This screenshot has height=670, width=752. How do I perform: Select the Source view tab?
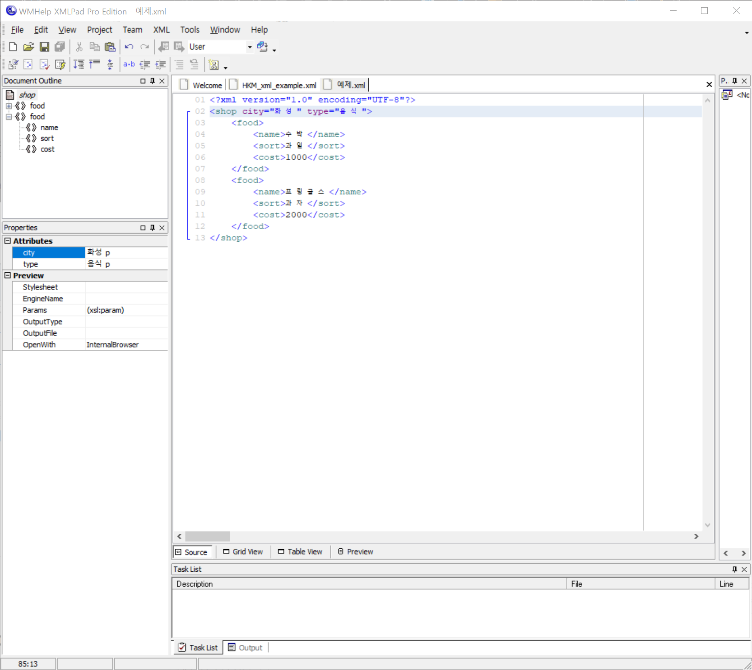[192, 552]
